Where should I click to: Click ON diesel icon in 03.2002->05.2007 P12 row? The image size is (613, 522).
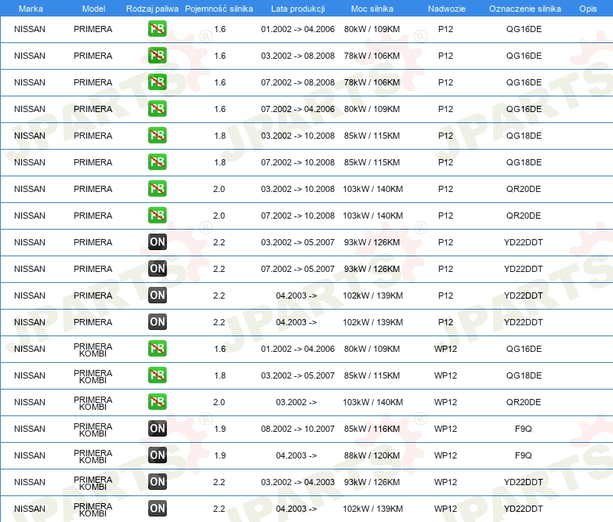157,242
